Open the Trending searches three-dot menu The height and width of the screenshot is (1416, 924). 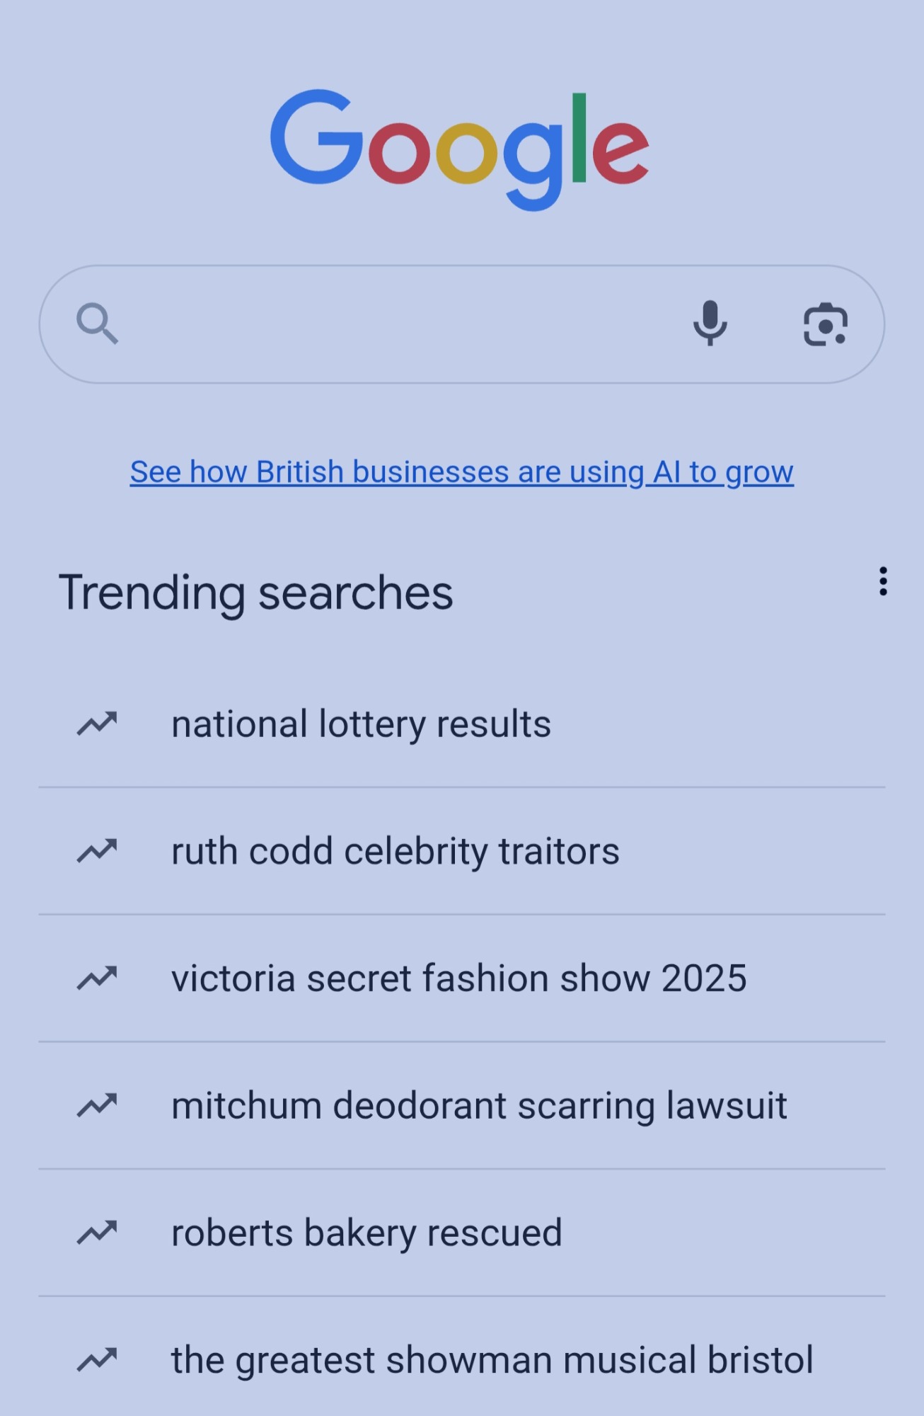click(883, 581)
